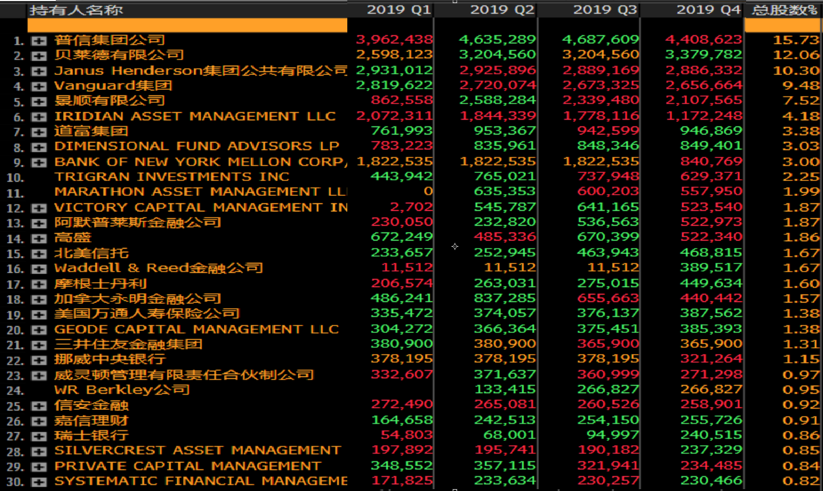The height and width of the screenshot is (491, 823).
Task: Select WR Berkley公司 holder name
Action: click(122, 390)
